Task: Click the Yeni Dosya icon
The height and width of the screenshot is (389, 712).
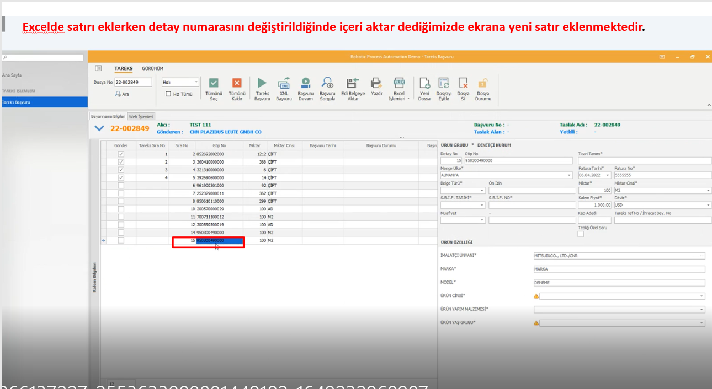Action: 424,83
